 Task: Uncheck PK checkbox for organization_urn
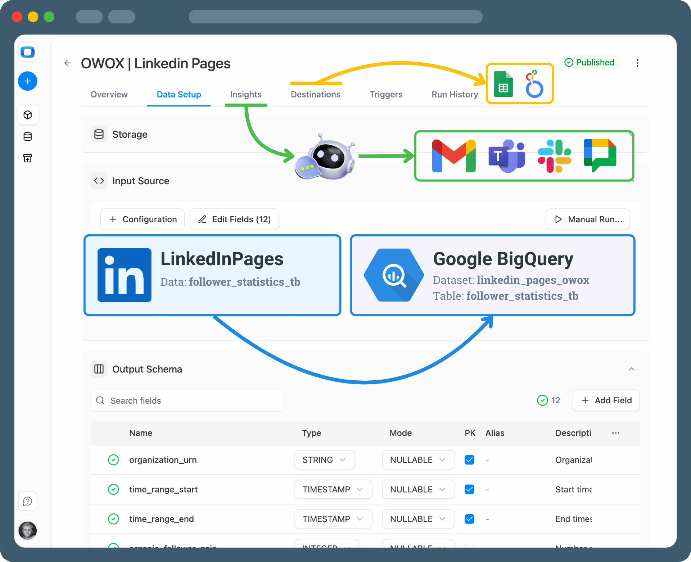click(x=469, y=460)
